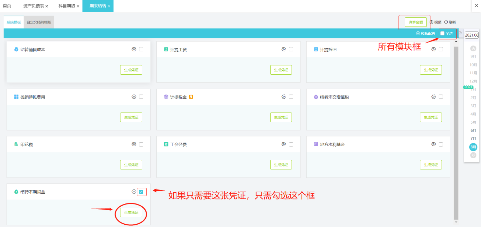
Task: Check the 结转销售成本 checkbox
Action: click(x=141, y=49)
